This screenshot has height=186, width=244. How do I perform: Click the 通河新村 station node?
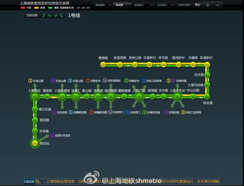coord(179,65)
